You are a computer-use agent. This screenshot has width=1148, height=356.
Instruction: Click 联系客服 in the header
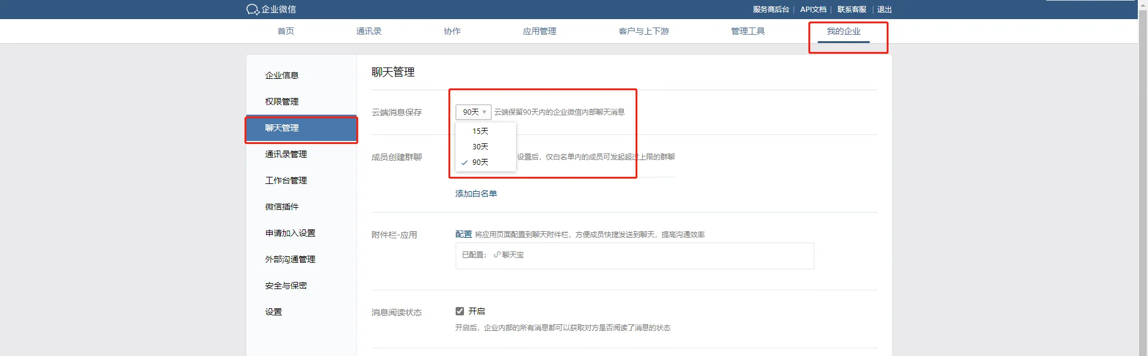click(851, 10)
